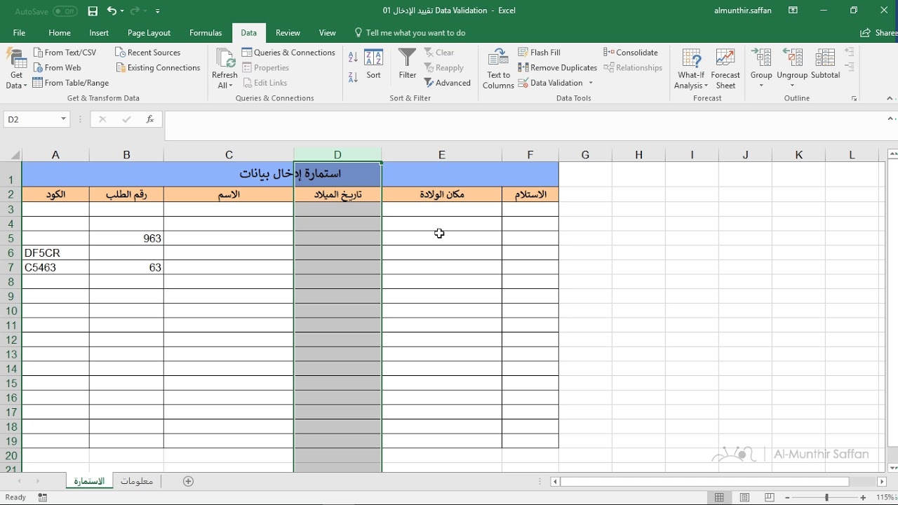Switch to Normal view in status bar

[x=719, y=497]
